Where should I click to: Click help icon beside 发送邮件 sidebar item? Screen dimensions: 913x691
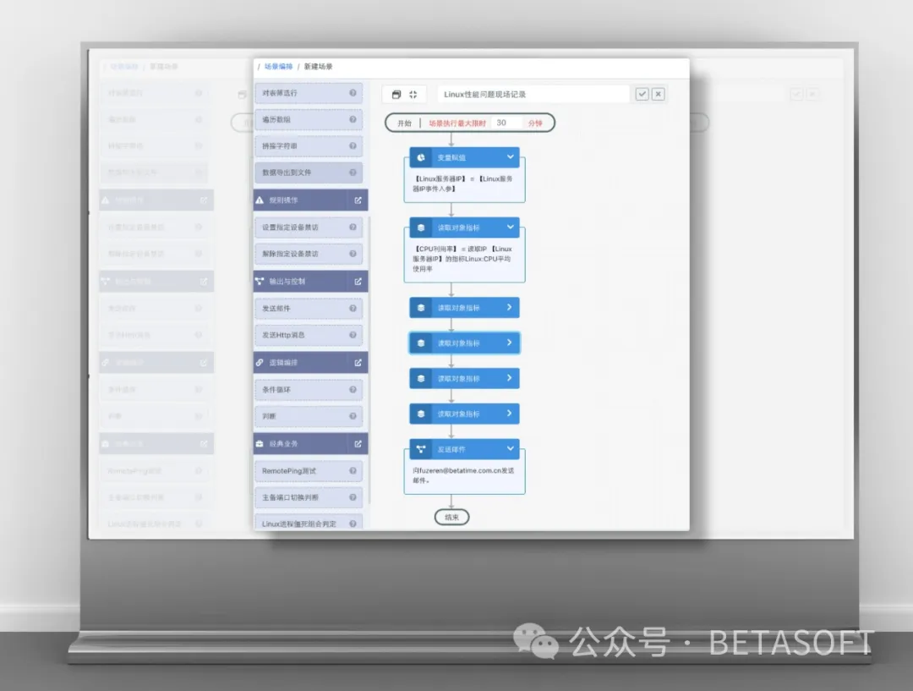353,308
